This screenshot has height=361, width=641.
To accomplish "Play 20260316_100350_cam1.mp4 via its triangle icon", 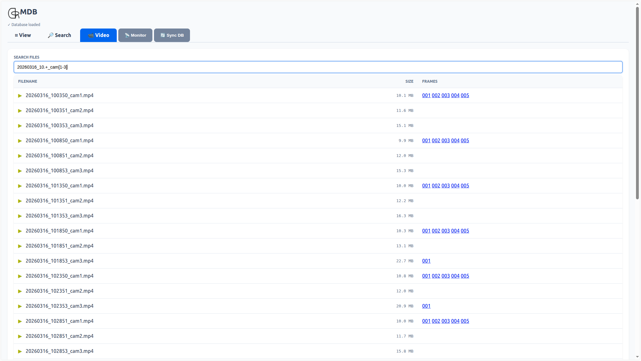I will coord(20,96).
